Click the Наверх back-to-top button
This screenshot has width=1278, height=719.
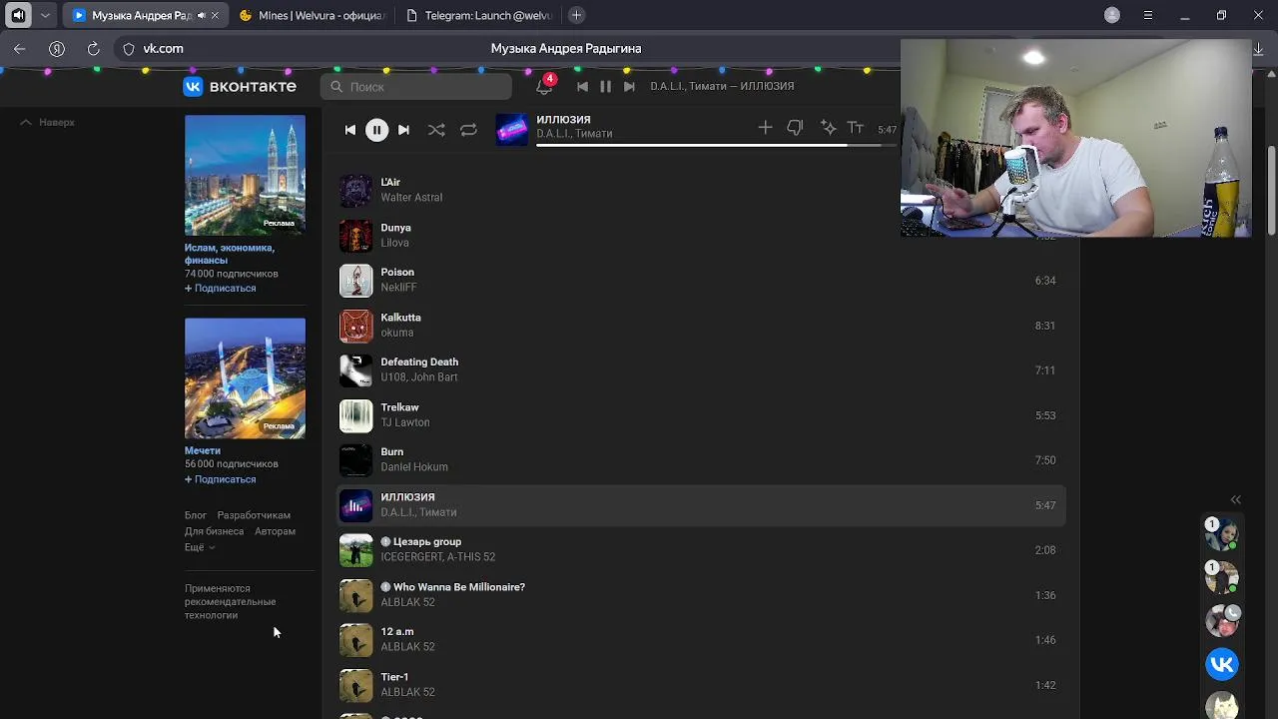(x=48, y=122)
